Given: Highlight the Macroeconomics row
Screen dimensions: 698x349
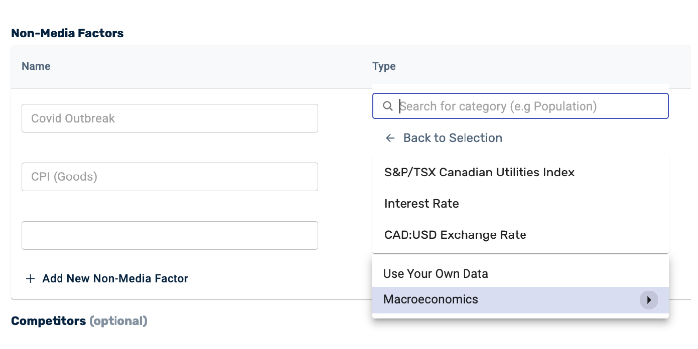Looking at the screenshot, I should [x=496, y=299].
